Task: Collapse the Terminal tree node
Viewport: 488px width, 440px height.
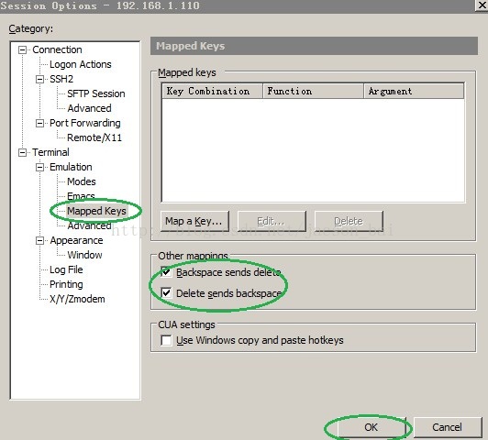Action: [22, 153]
